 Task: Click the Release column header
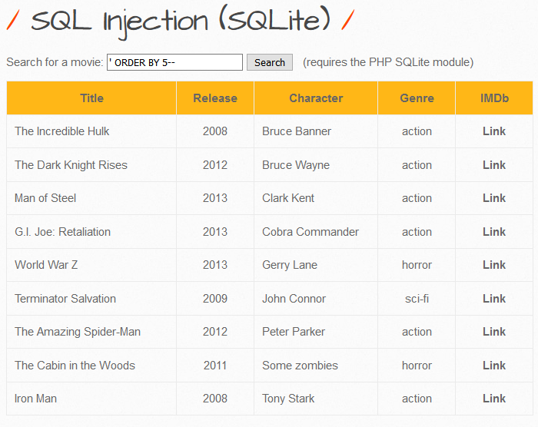pyautogui.click(x=215, y=98)
